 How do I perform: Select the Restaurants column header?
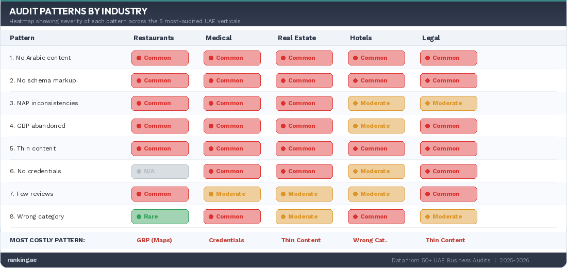[154, 38]
